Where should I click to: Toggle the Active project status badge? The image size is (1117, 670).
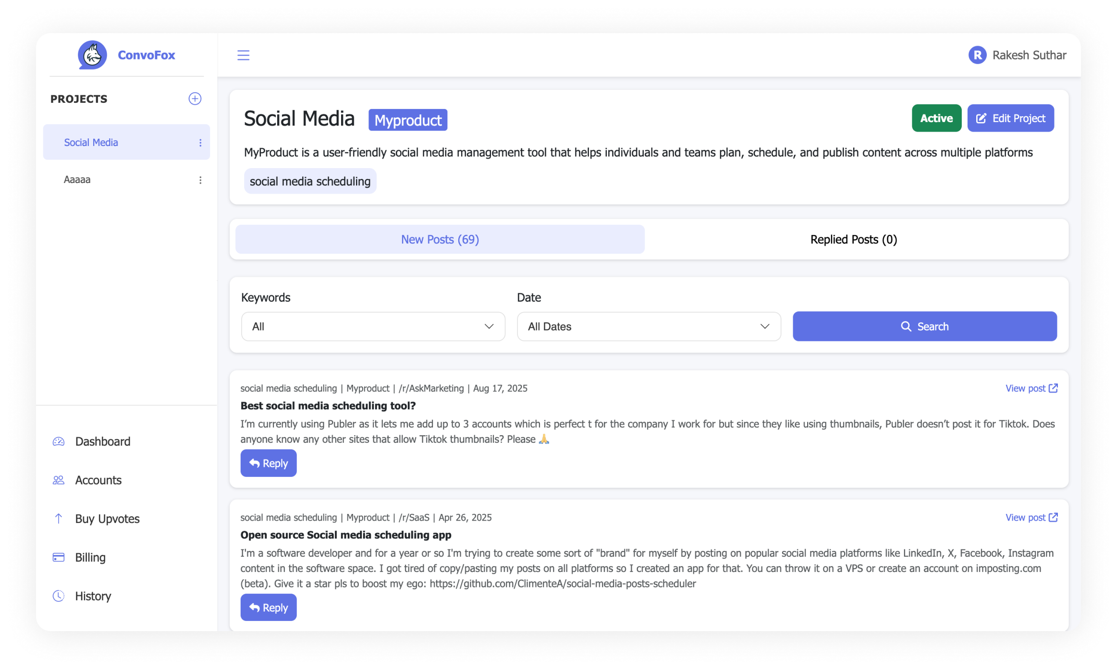[x=936, y=118]
